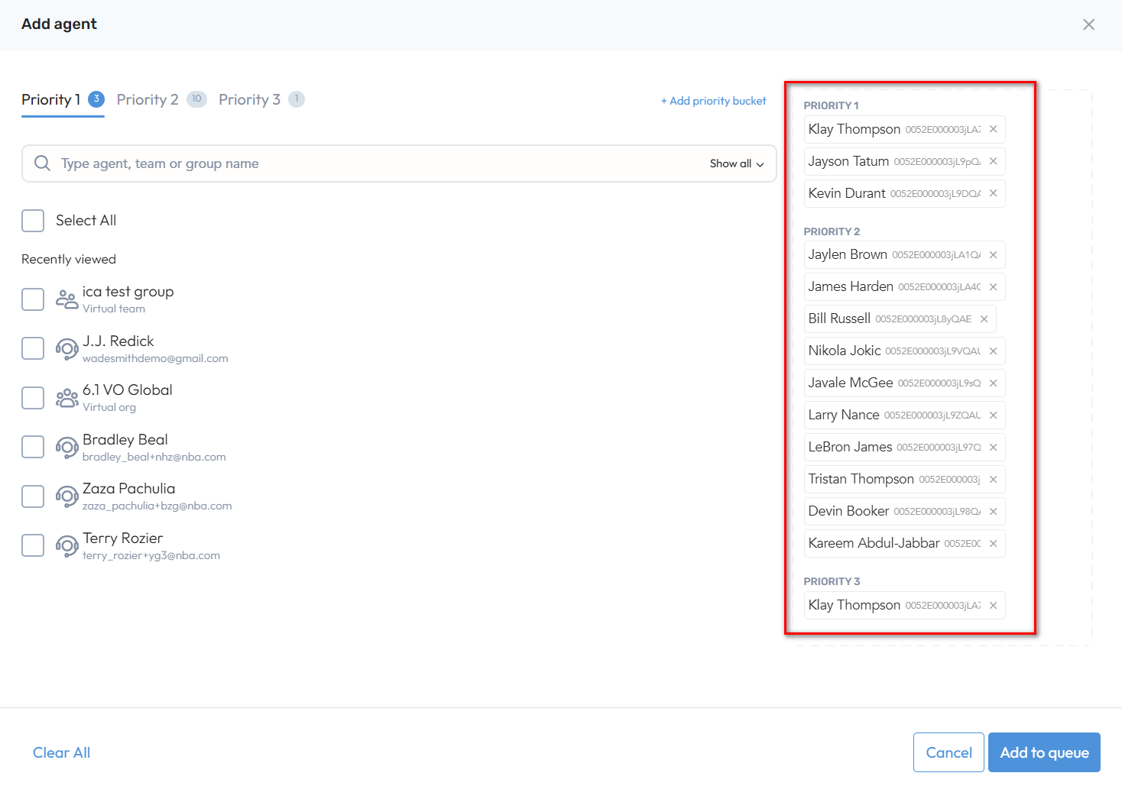Switch to the Priority 3 tab

tap(261, 100)
